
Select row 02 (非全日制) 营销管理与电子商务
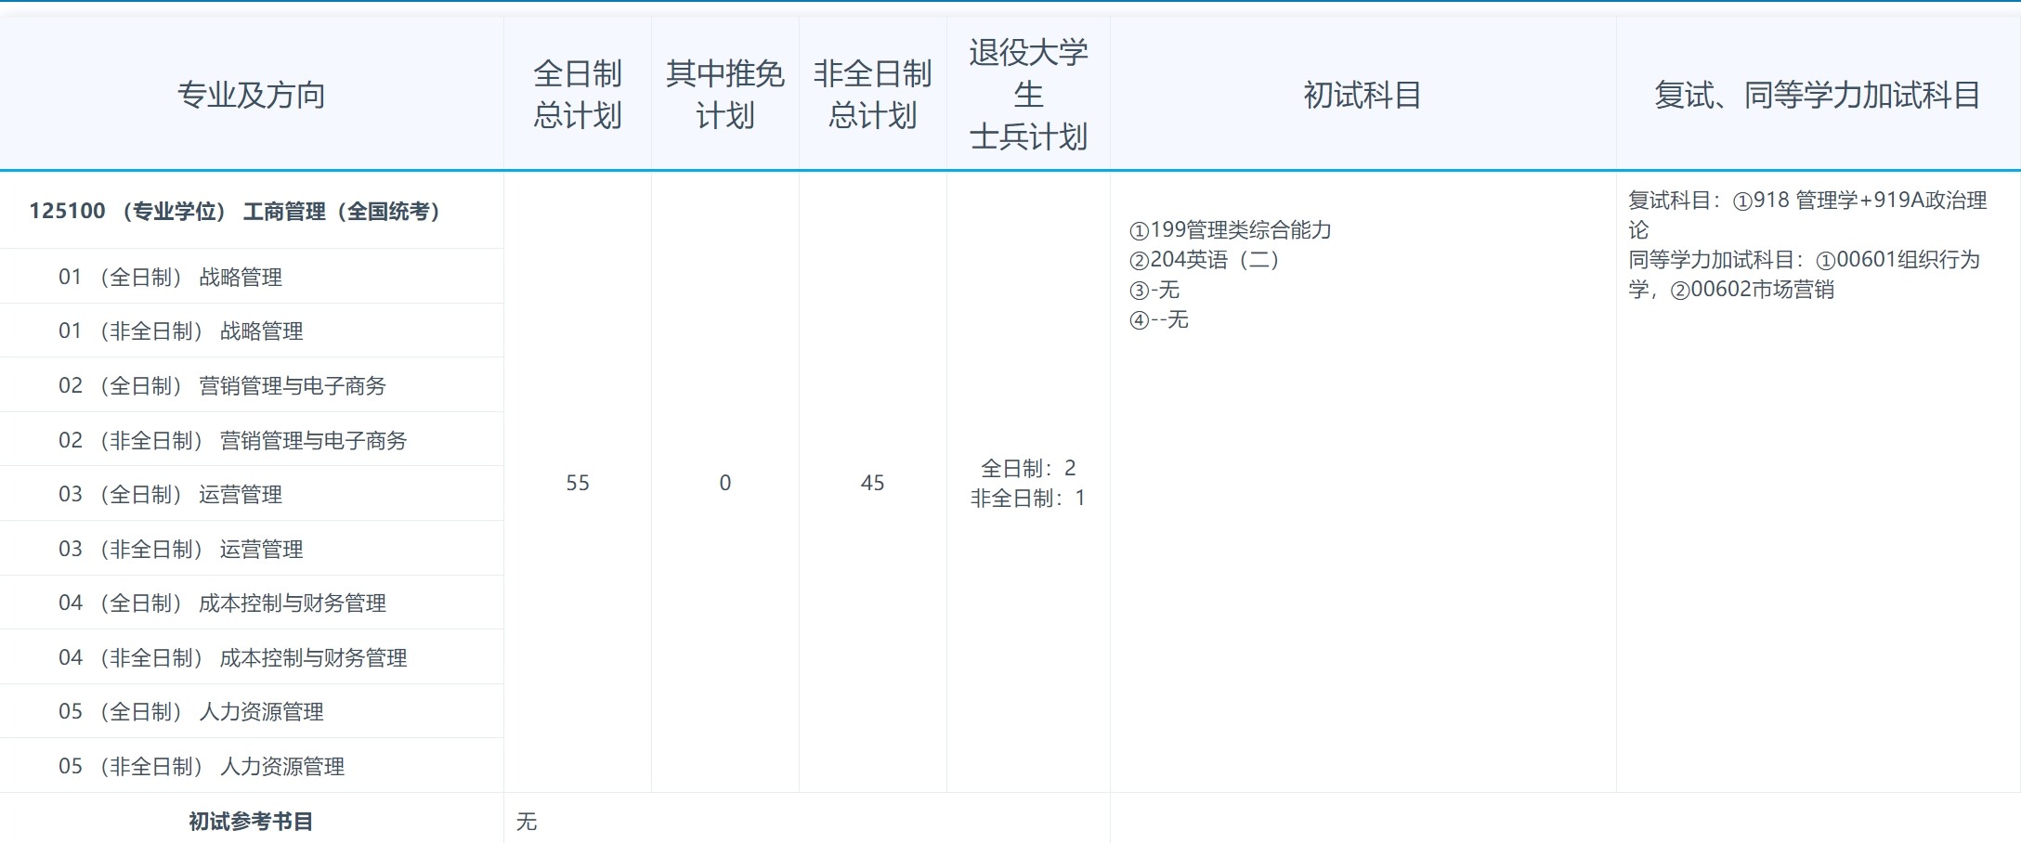click(x=251, y=440)
